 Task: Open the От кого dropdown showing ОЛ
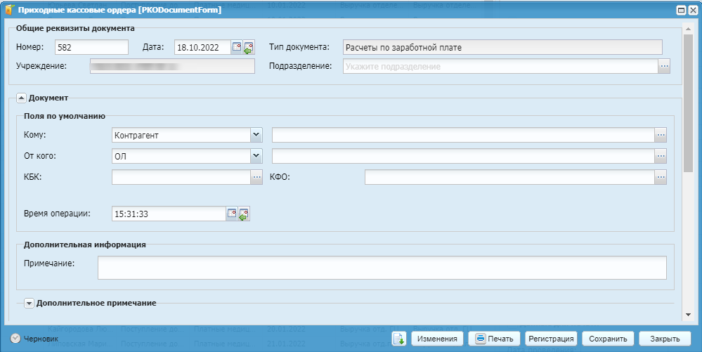256,156
